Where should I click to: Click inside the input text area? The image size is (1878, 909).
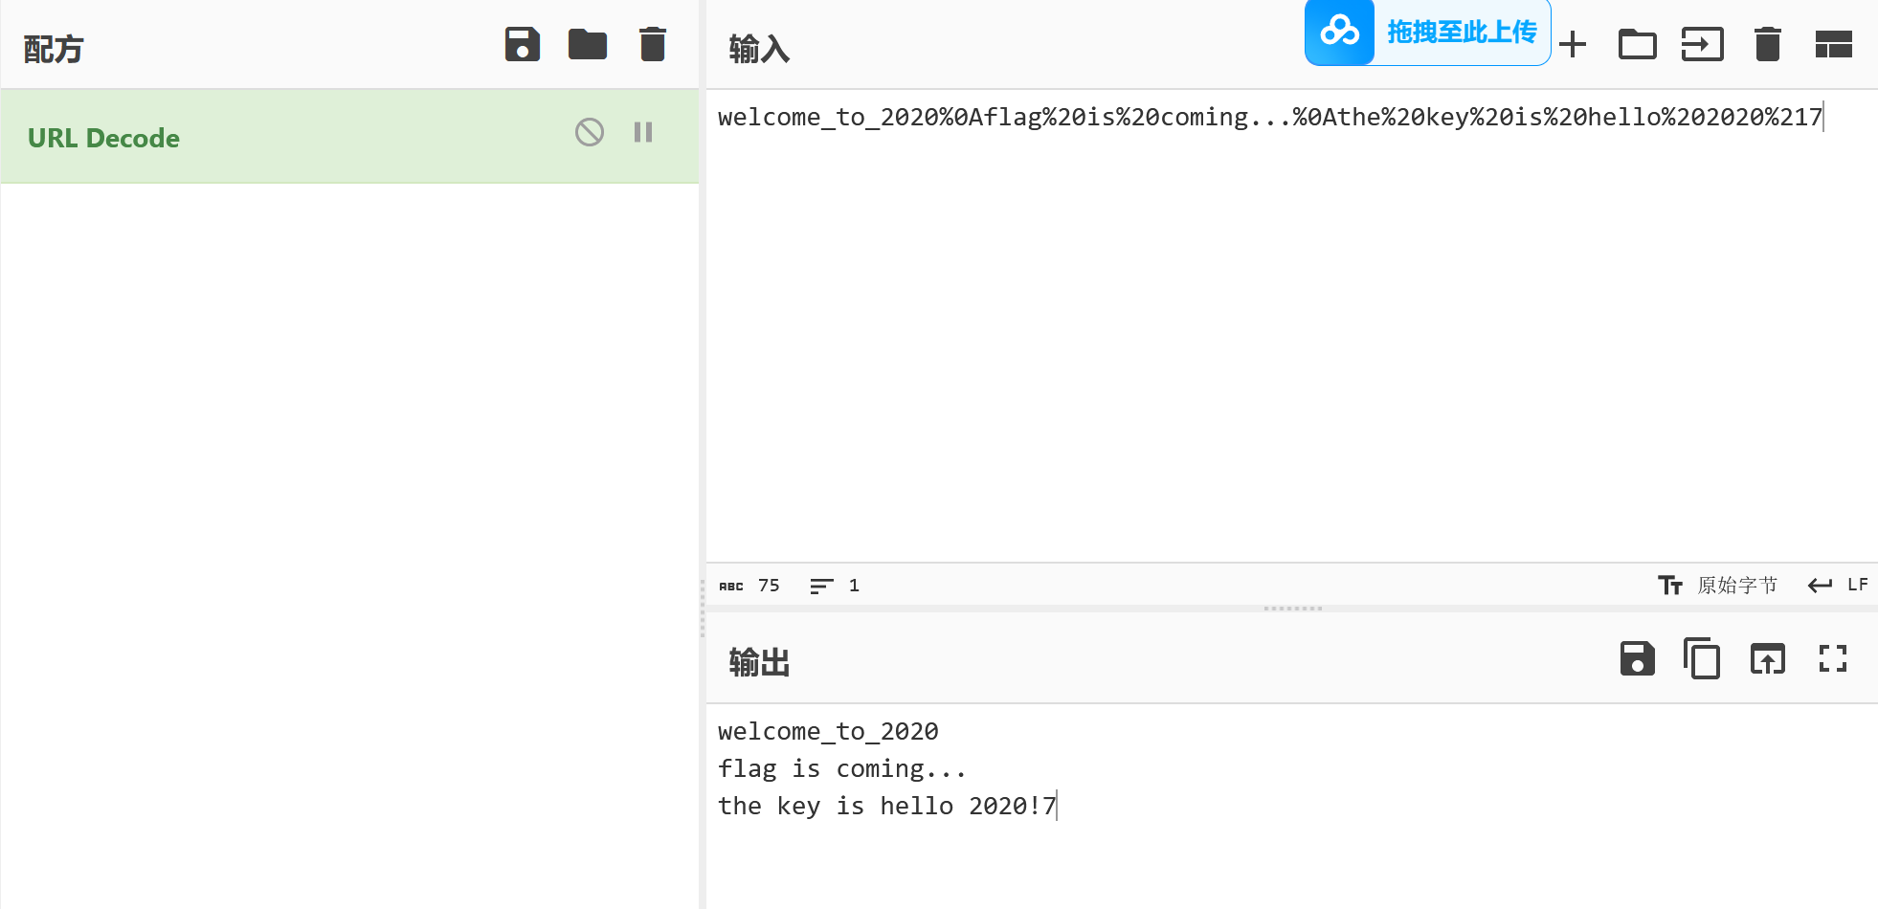[1291, 325]
